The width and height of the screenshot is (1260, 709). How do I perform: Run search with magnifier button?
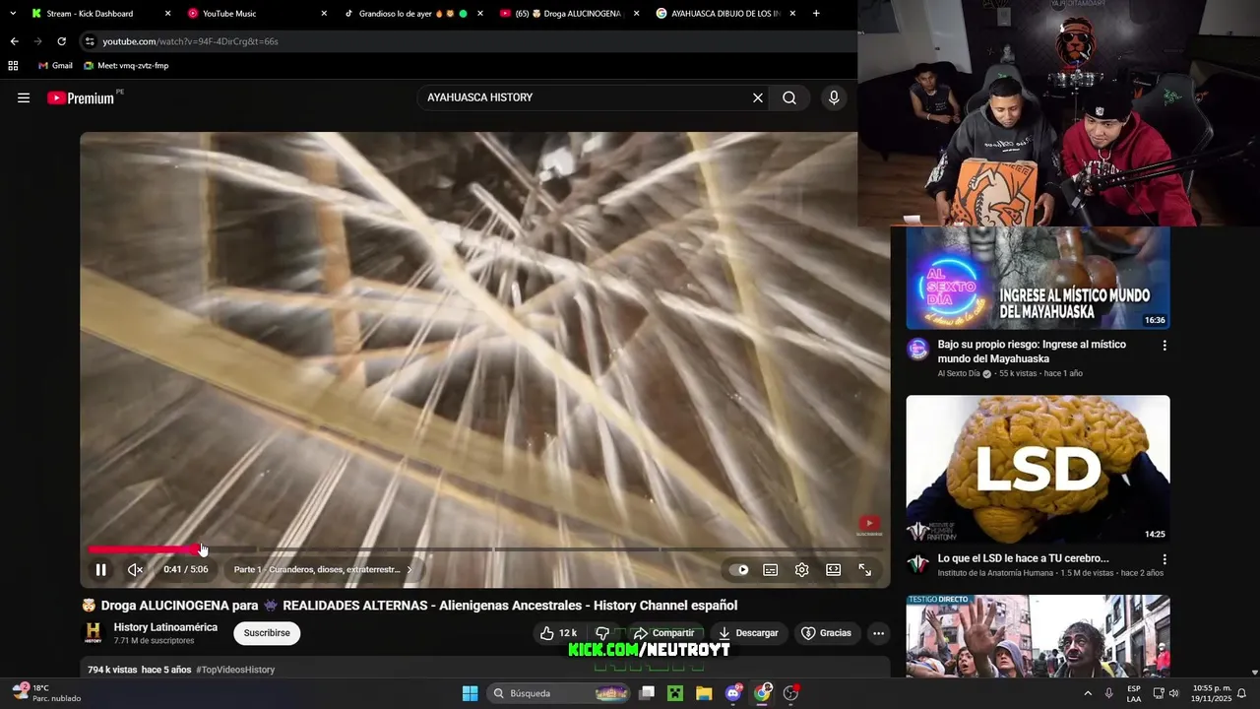[x=789, y=97]
